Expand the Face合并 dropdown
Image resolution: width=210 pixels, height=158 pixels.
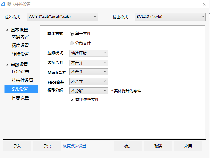(x=88, y=81)
